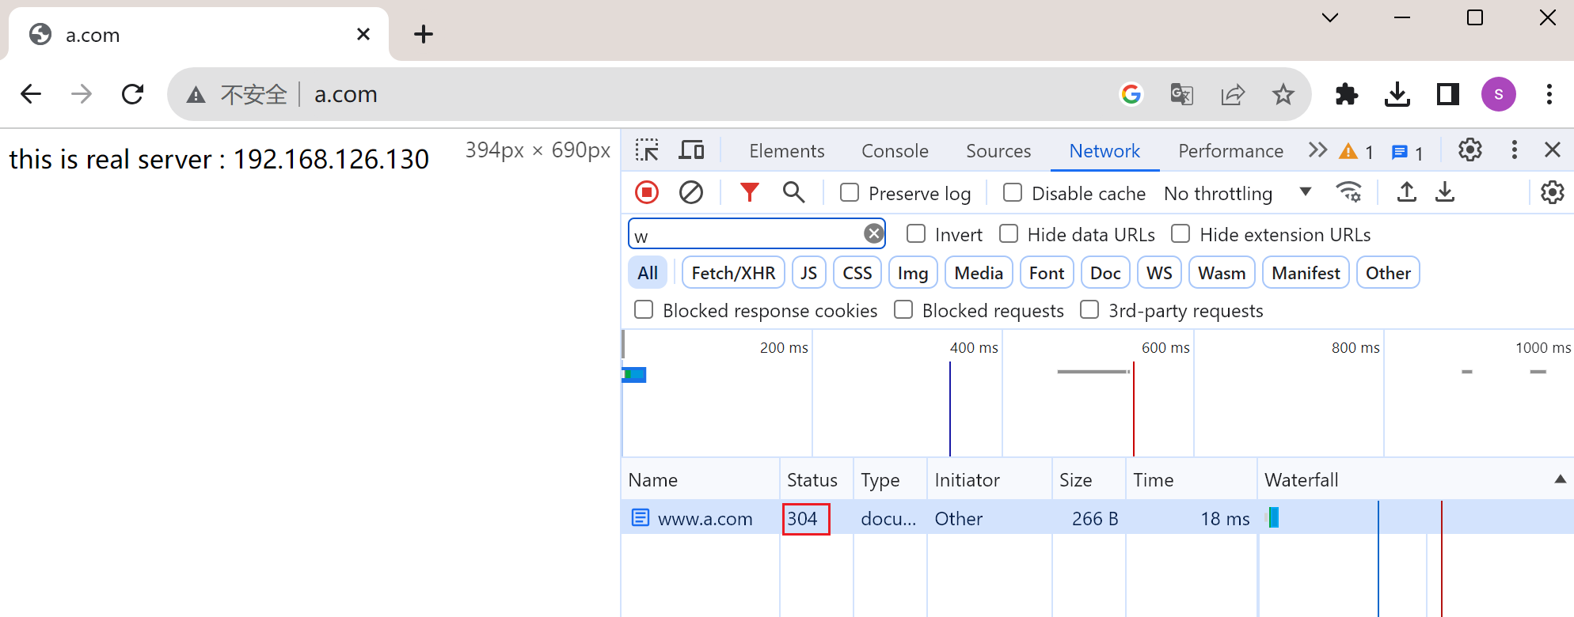Click the timeline overview at 400 ms
The height and width of the screenshot is (617, 1574).
coord(950,396)
